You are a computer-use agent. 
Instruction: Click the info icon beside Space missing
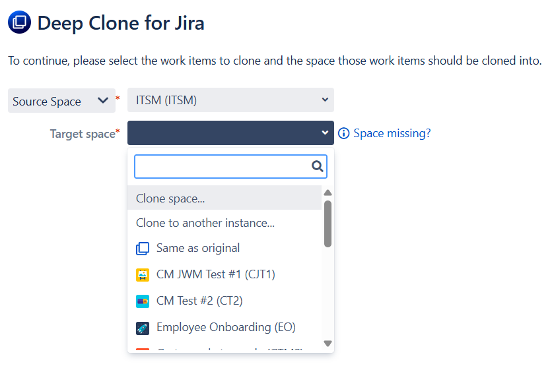(x=343, y=133)
